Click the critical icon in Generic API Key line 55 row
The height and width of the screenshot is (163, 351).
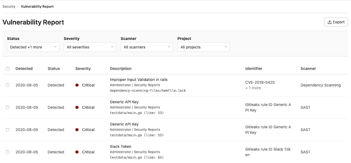[x=77, y=130]
